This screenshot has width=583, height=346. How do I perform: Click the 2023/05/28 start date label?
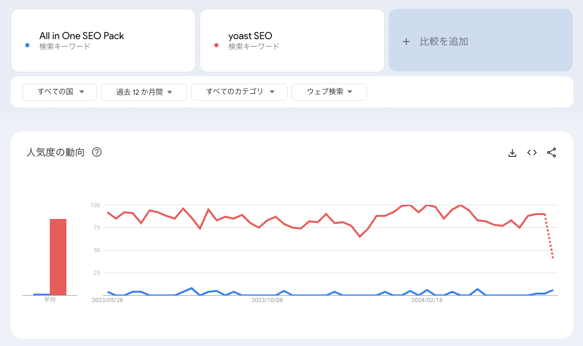107,300
